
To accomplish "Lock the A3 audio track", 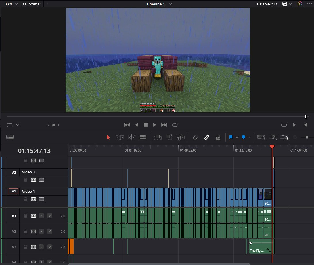I will pyautogui.click(x=25, y=247).
